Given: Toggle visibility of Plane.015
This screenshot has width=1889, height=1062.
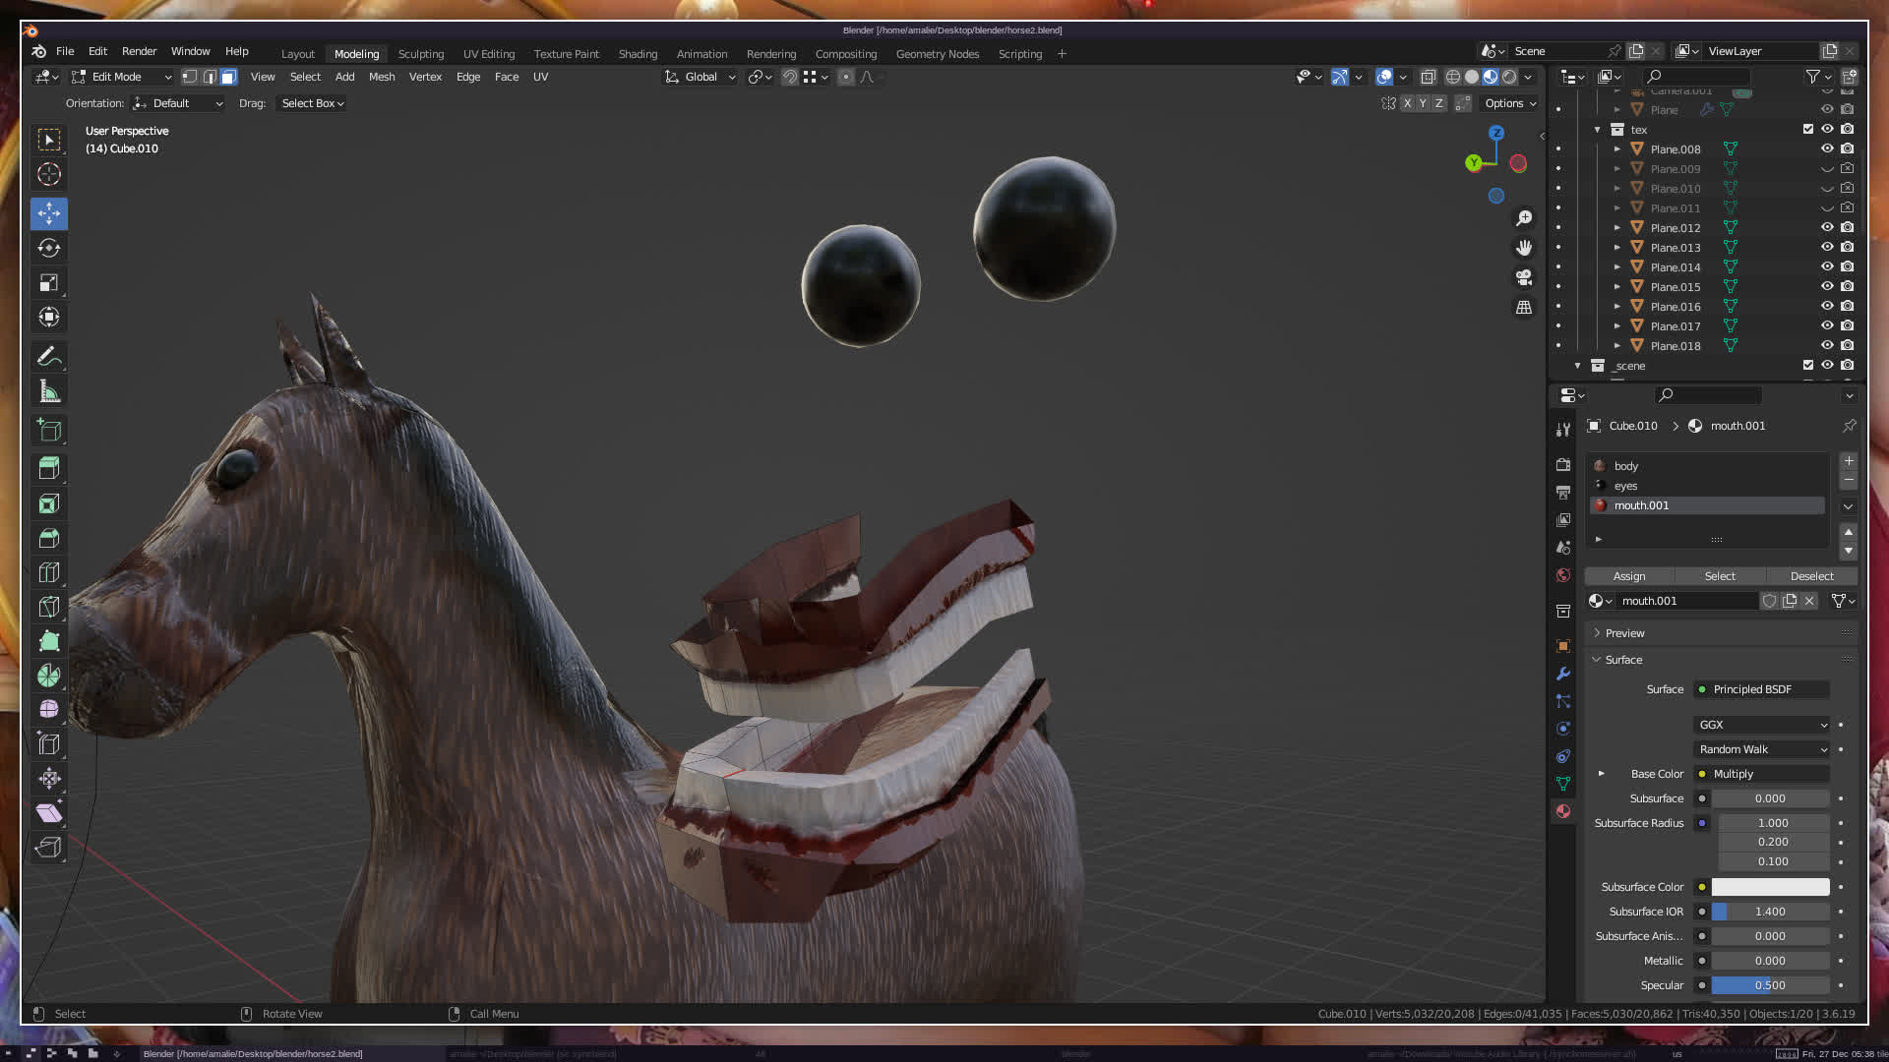Looking at the screenshot, I should point(1827,286).
